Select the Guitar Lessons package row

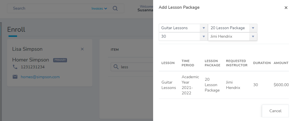(224, 85)
